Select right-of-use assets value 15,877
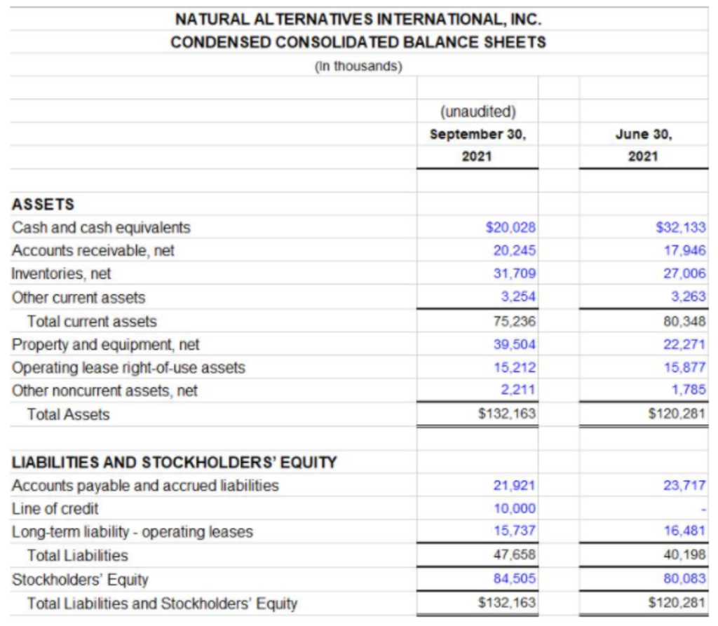 click(x=684, y=367)
